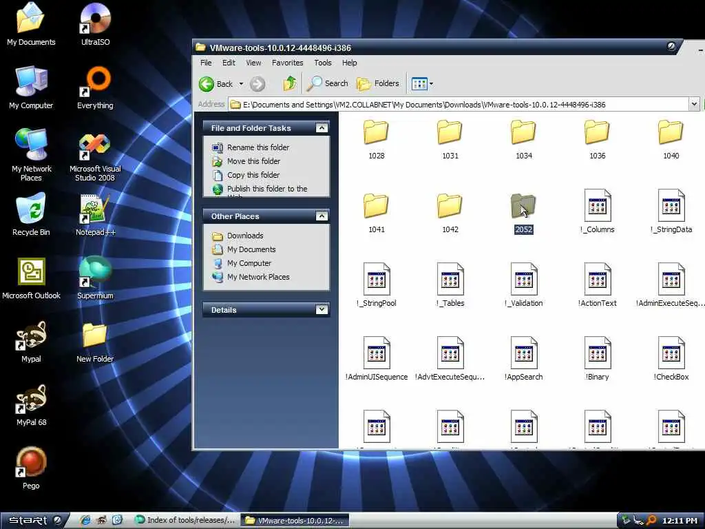This screenshot has height=529, width=705.
Task: Select folder 1028
Action: click(377, 138)
